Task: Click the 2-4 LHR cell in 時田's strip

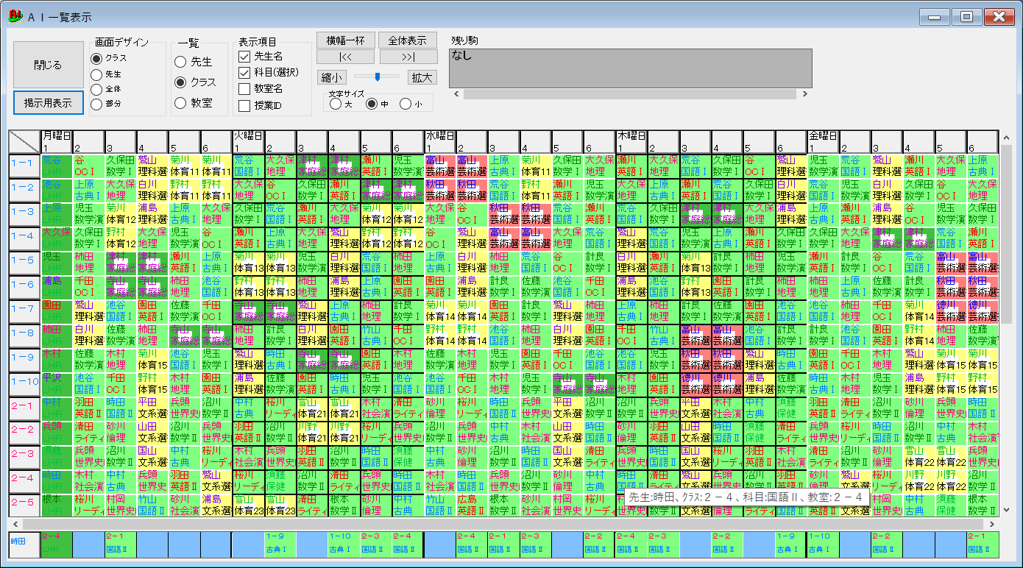Action: pyautogui.click(x=57, y=544)
